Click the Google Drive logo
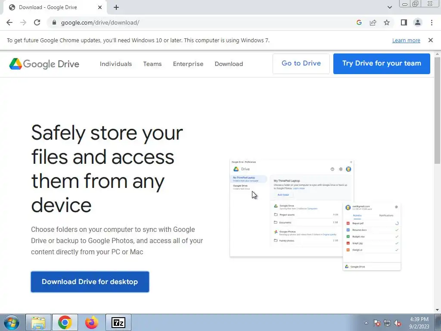The image size is (441, 331). pyautogui.click(x=44, y=64)
